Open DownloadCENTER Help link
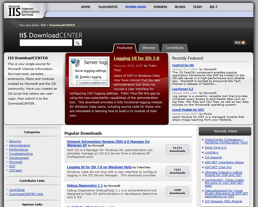Screen dimensions: 258x207 pyautogui.click(x=26, y=194)
